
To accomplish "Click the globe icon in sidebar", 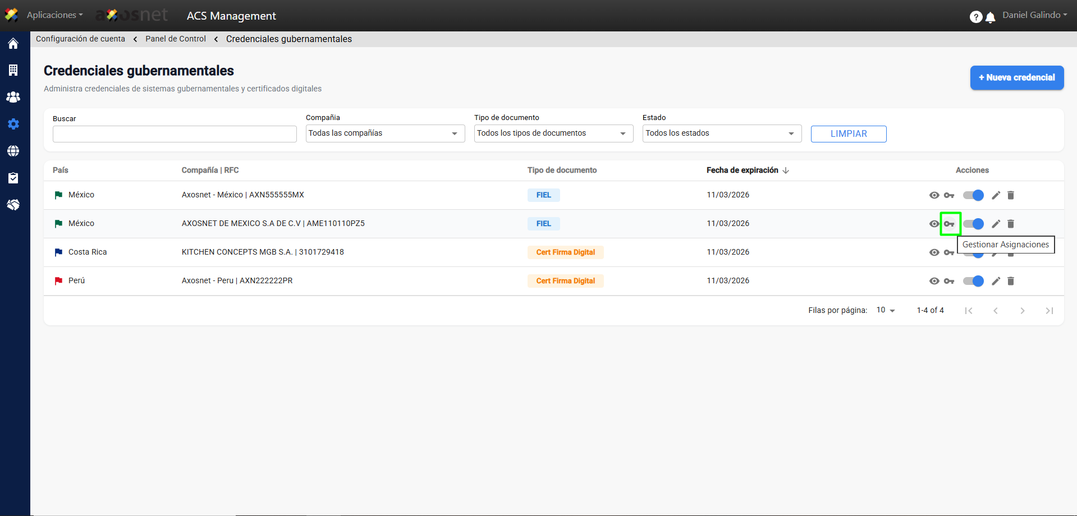I will (13, 151).
